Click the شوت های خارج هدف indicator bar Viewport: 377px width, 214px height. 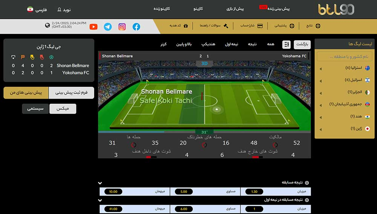(x=257, y=157)
